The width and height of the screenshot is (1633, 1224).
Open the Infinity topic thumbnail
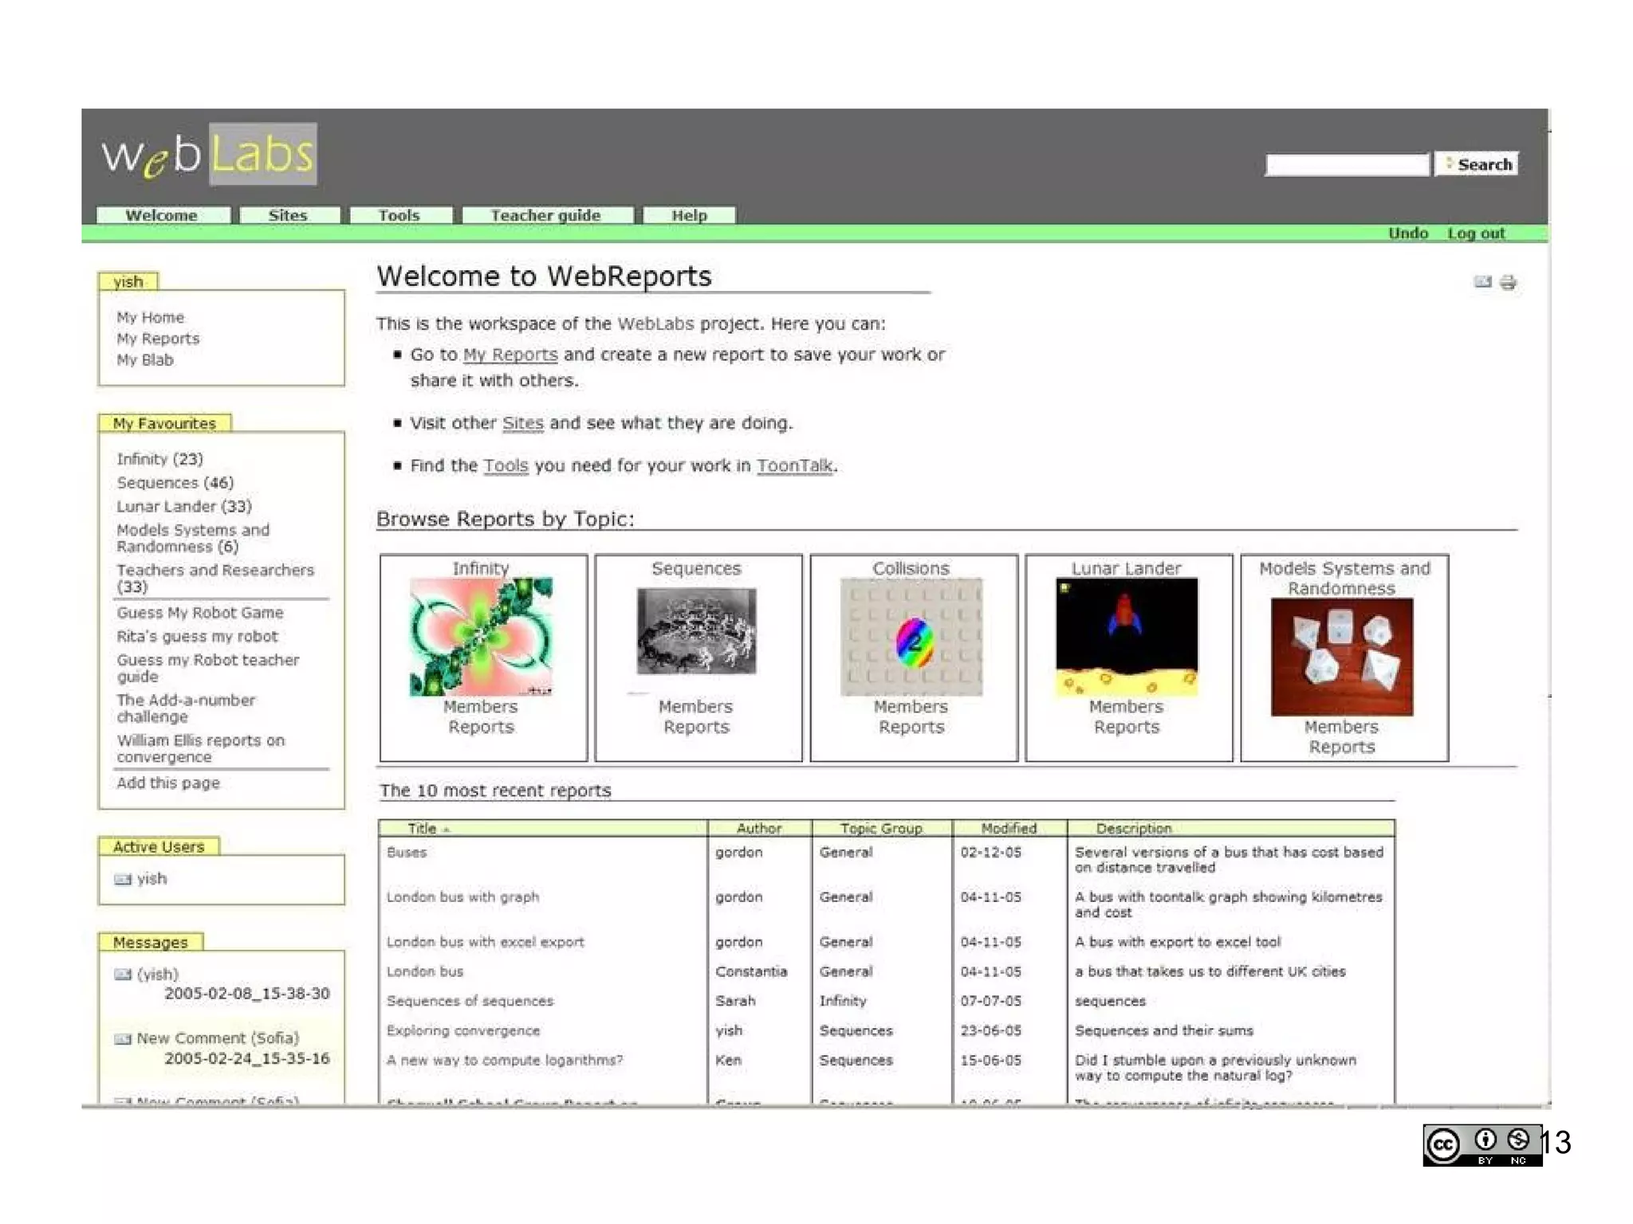(x=481, y=637)
